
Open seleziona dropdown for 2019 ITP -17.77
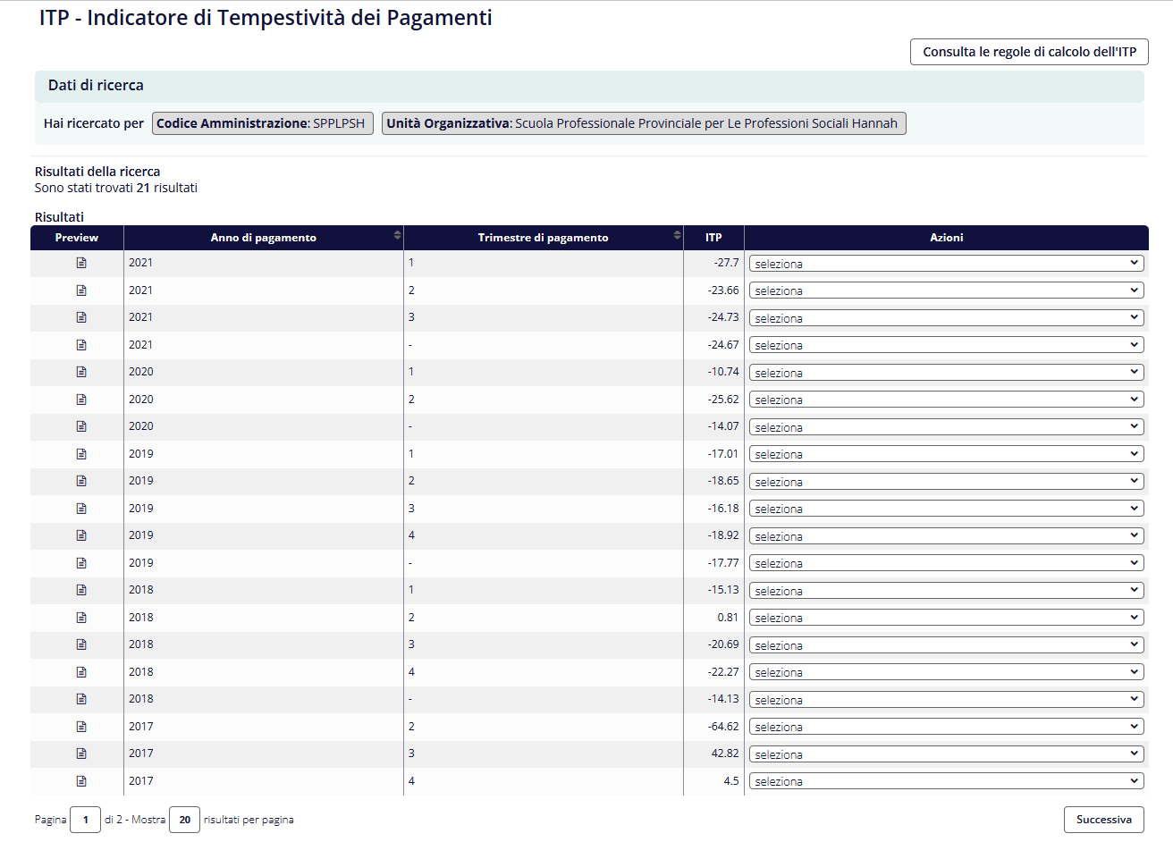(946, 563)
